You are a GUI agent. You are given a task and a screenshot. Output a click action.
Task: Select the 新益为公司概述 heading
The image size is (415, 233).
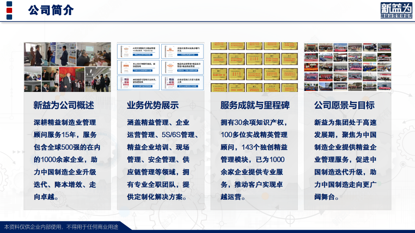64,105
